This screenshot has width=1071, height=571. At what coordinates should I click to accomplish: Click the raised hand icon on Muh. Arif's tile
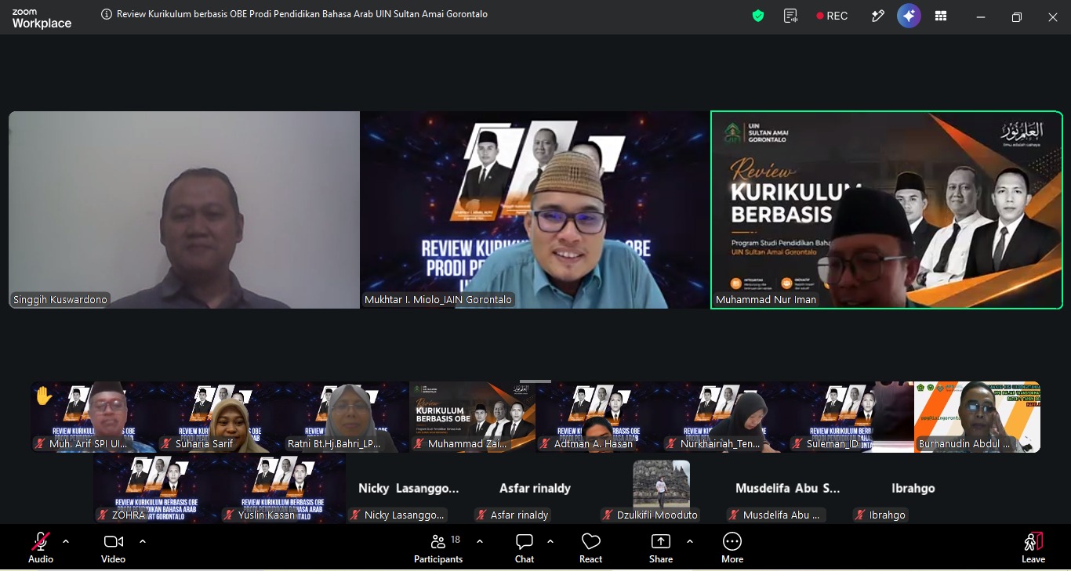click(44, 396)
